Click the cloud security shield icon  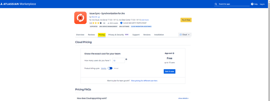(x=121, y=23)
